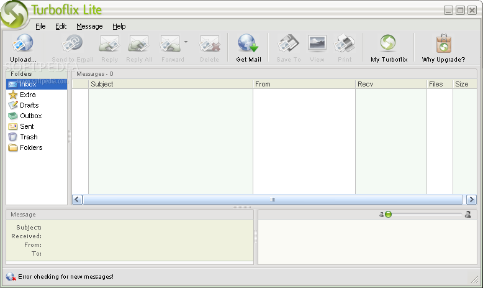Click the Save To diskette icon

click(288, 43)
